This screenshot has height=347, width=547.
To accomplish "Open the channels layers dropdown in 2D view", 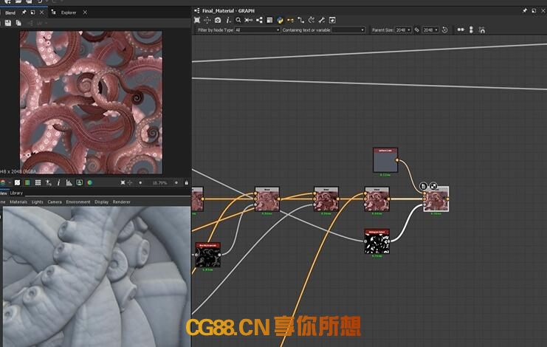I will click(5, 182).
